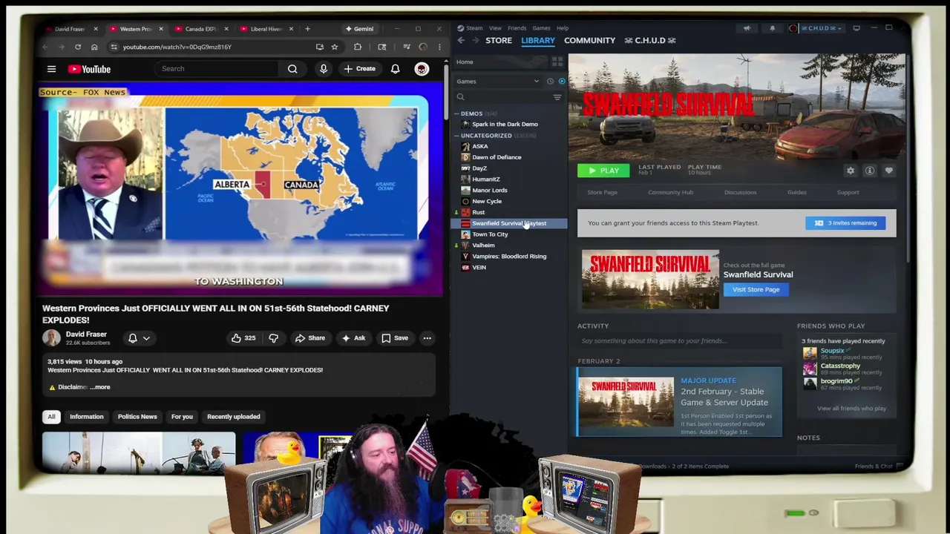
Task: Save the video to a playlist
Action: 394,338
